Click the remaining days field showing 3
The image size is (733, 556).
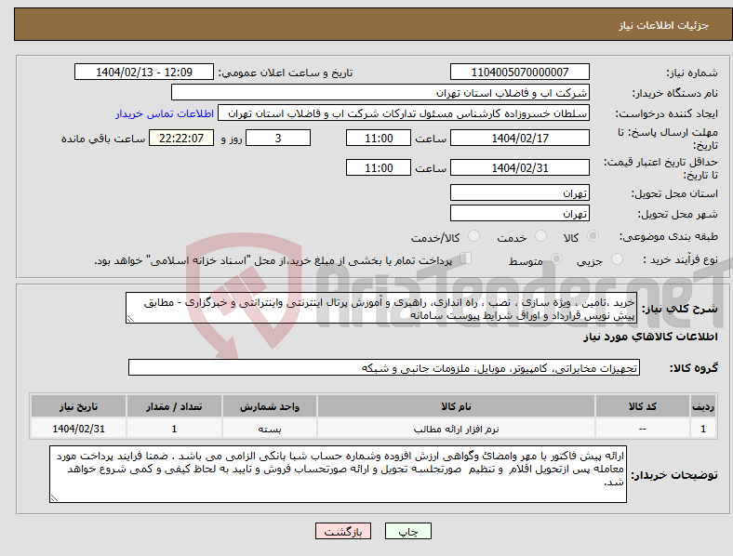coord(278,138)
